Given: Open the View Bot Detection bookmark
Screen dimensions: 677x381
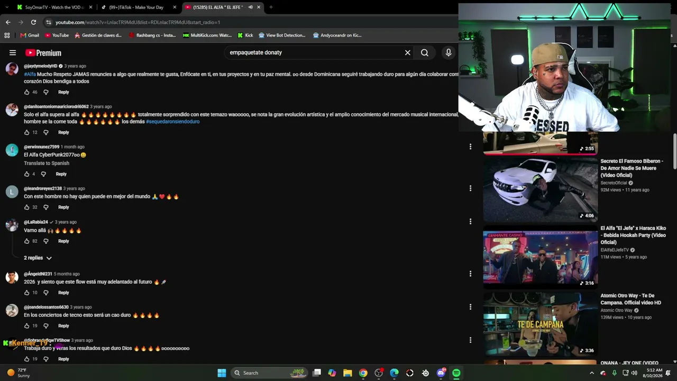Looking at the screenshot, I should point(281,35).
